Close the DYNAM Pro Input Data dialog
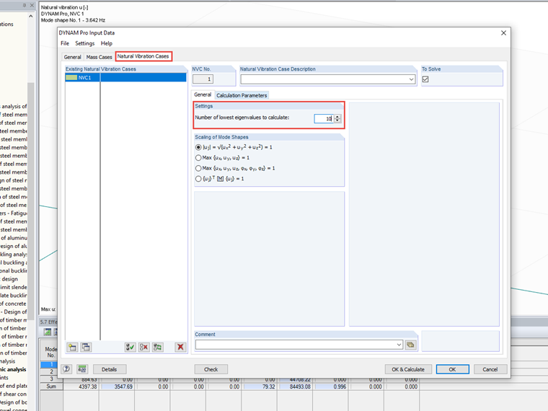548x411 pixels. point(503,33)
